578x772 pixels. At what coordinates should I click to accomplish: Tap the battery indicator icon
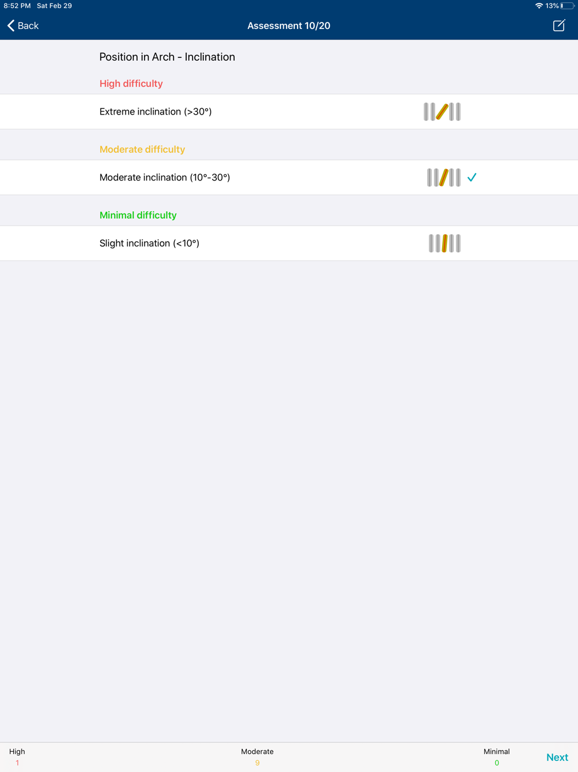tap(567, 6)
